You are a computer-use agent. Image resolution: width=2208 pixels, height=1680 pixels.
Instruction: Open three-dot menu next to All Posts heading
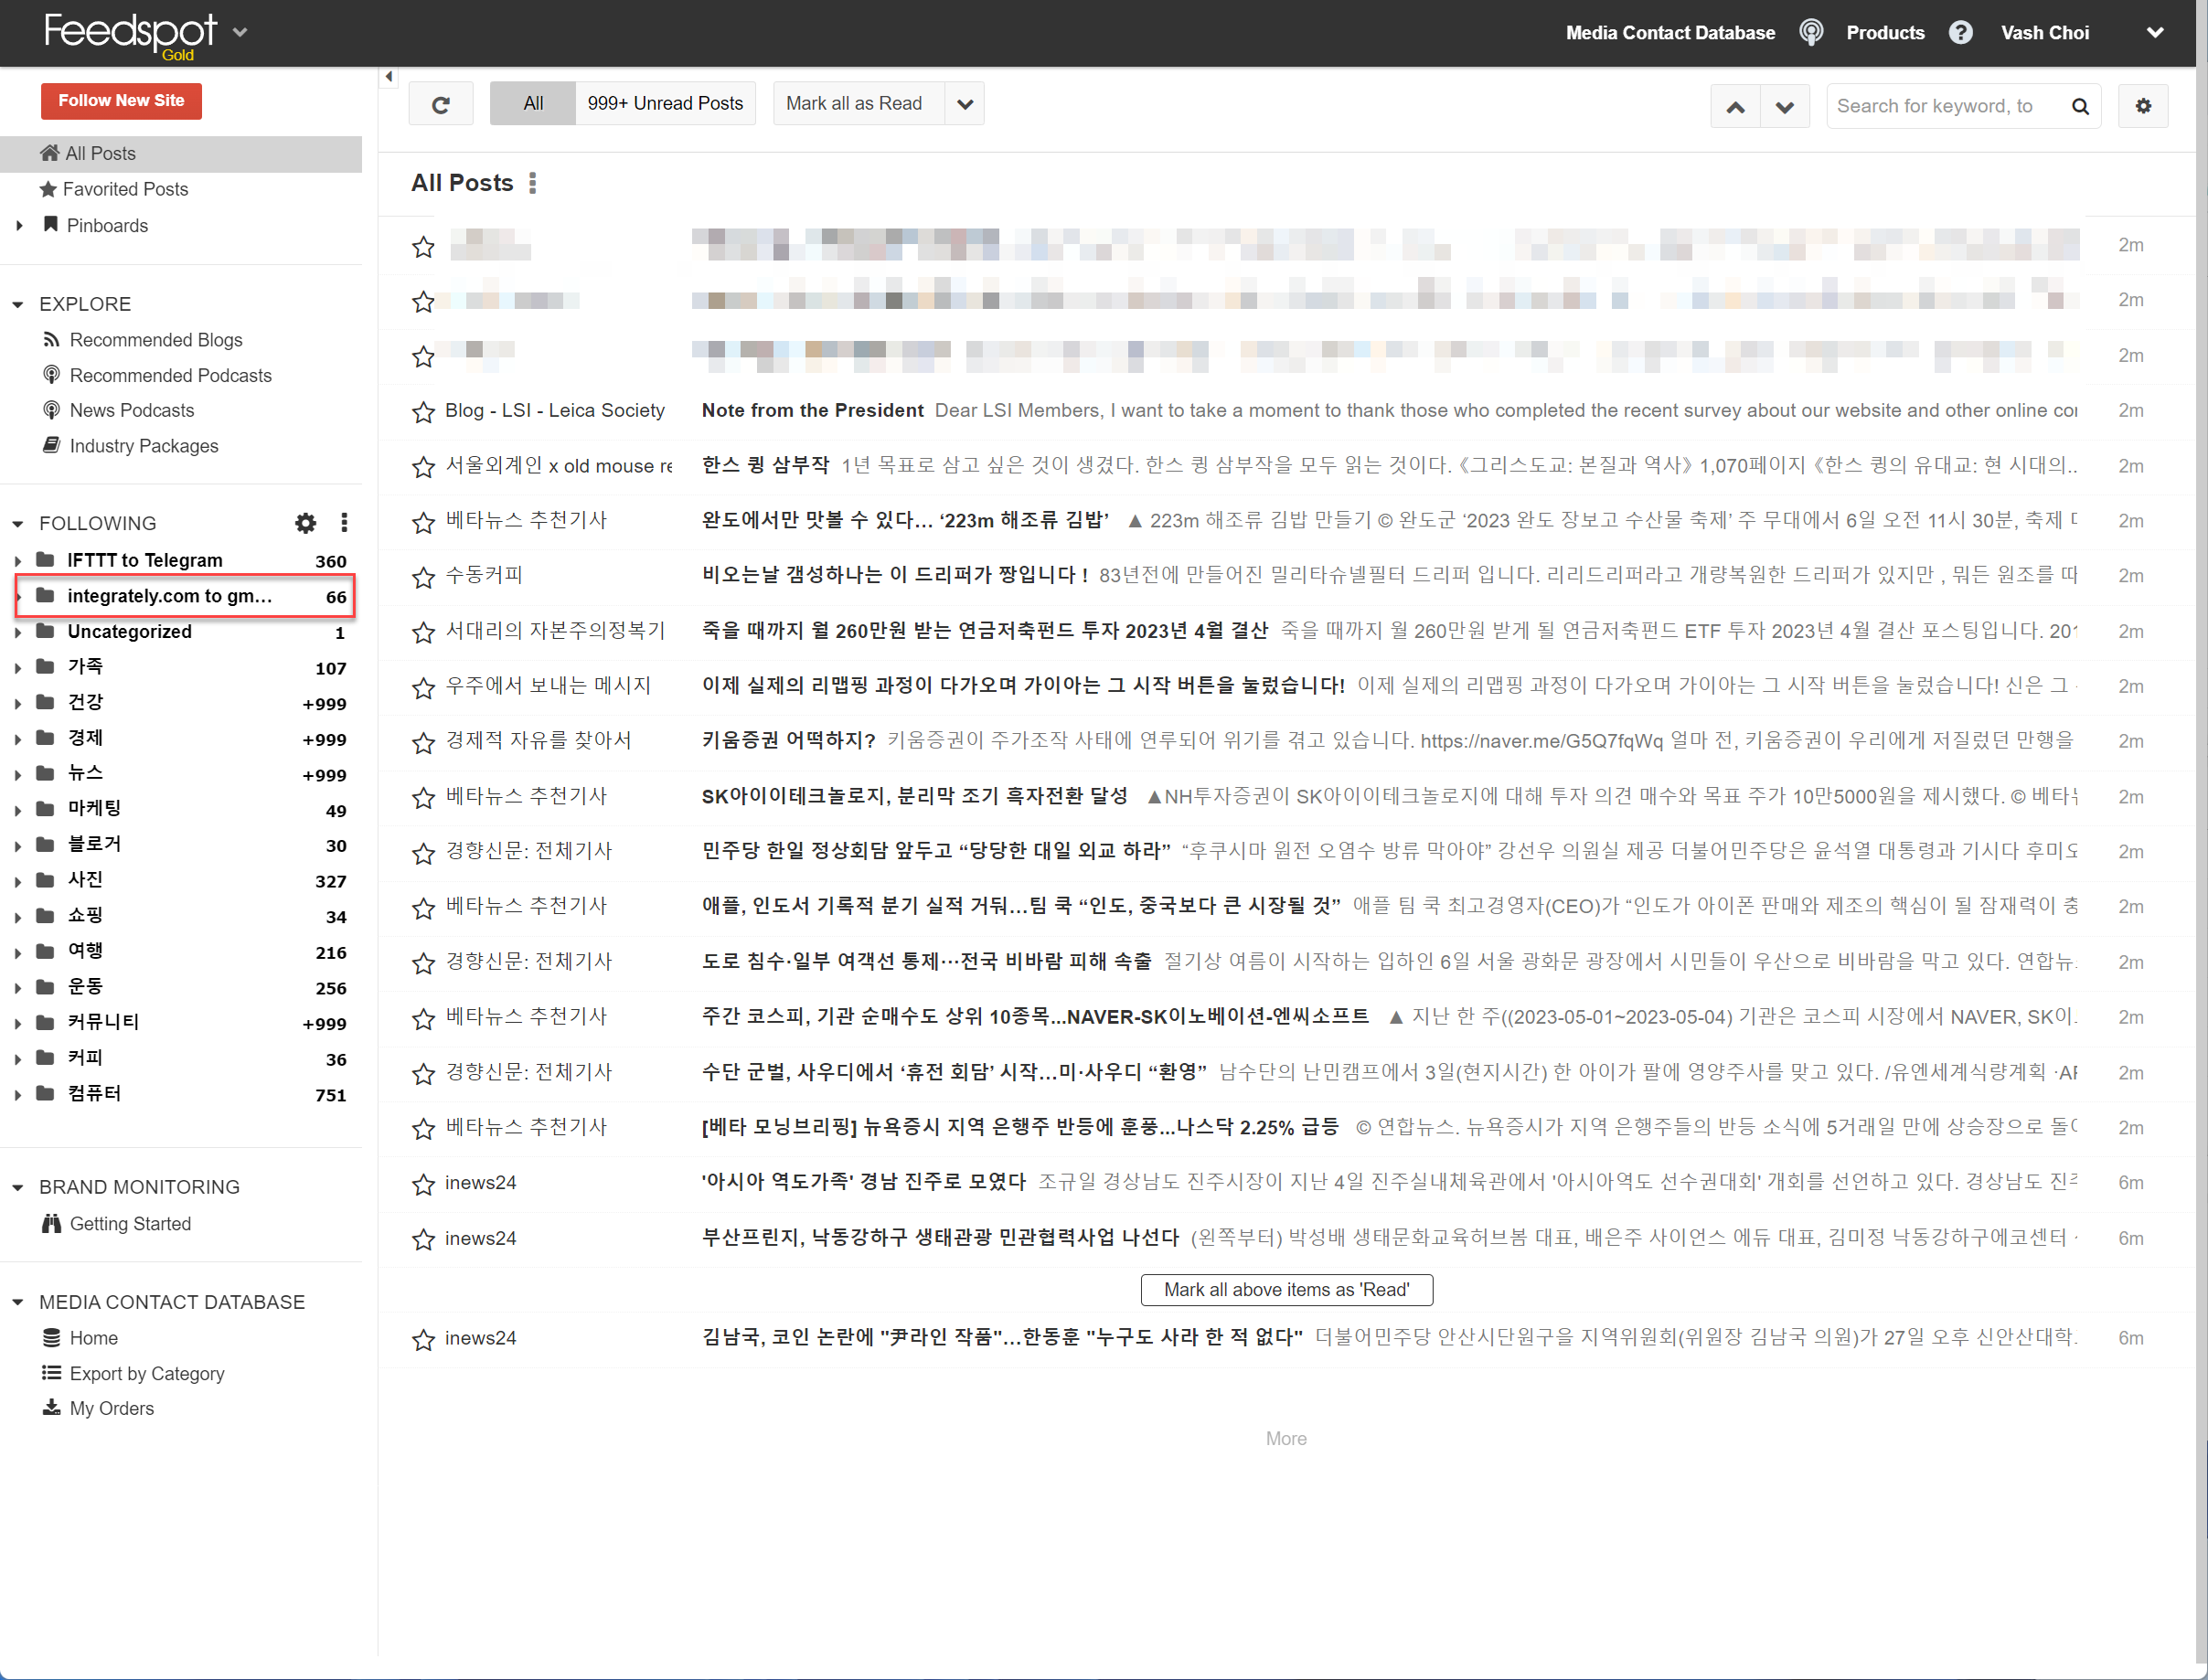533,183
